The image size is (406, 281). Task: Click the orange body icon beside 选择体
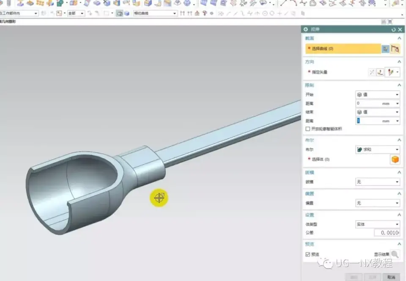point(395,159)
